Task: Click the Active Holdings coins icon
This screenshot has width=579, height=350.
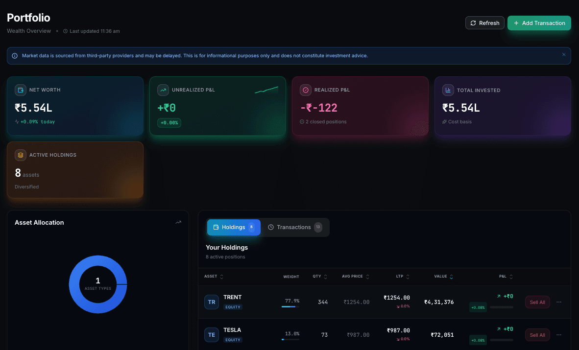Action: coord(20,155)
